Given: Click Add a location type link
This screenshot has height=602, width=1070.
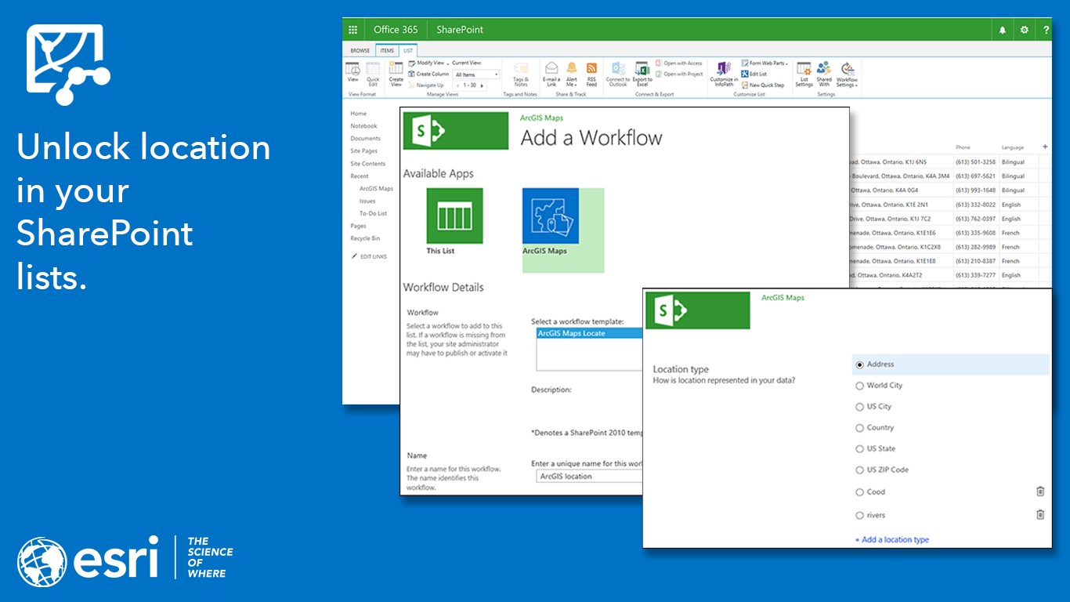Looking at the screenshot, I should (892, 539).
